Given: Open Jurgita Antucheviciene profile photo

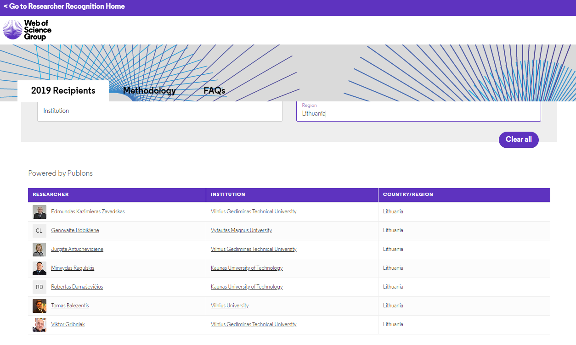Looking at the screenshot, I should (40, 249).
